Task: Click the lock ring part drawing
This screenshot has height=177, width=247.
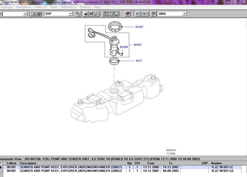Action: 115,27
